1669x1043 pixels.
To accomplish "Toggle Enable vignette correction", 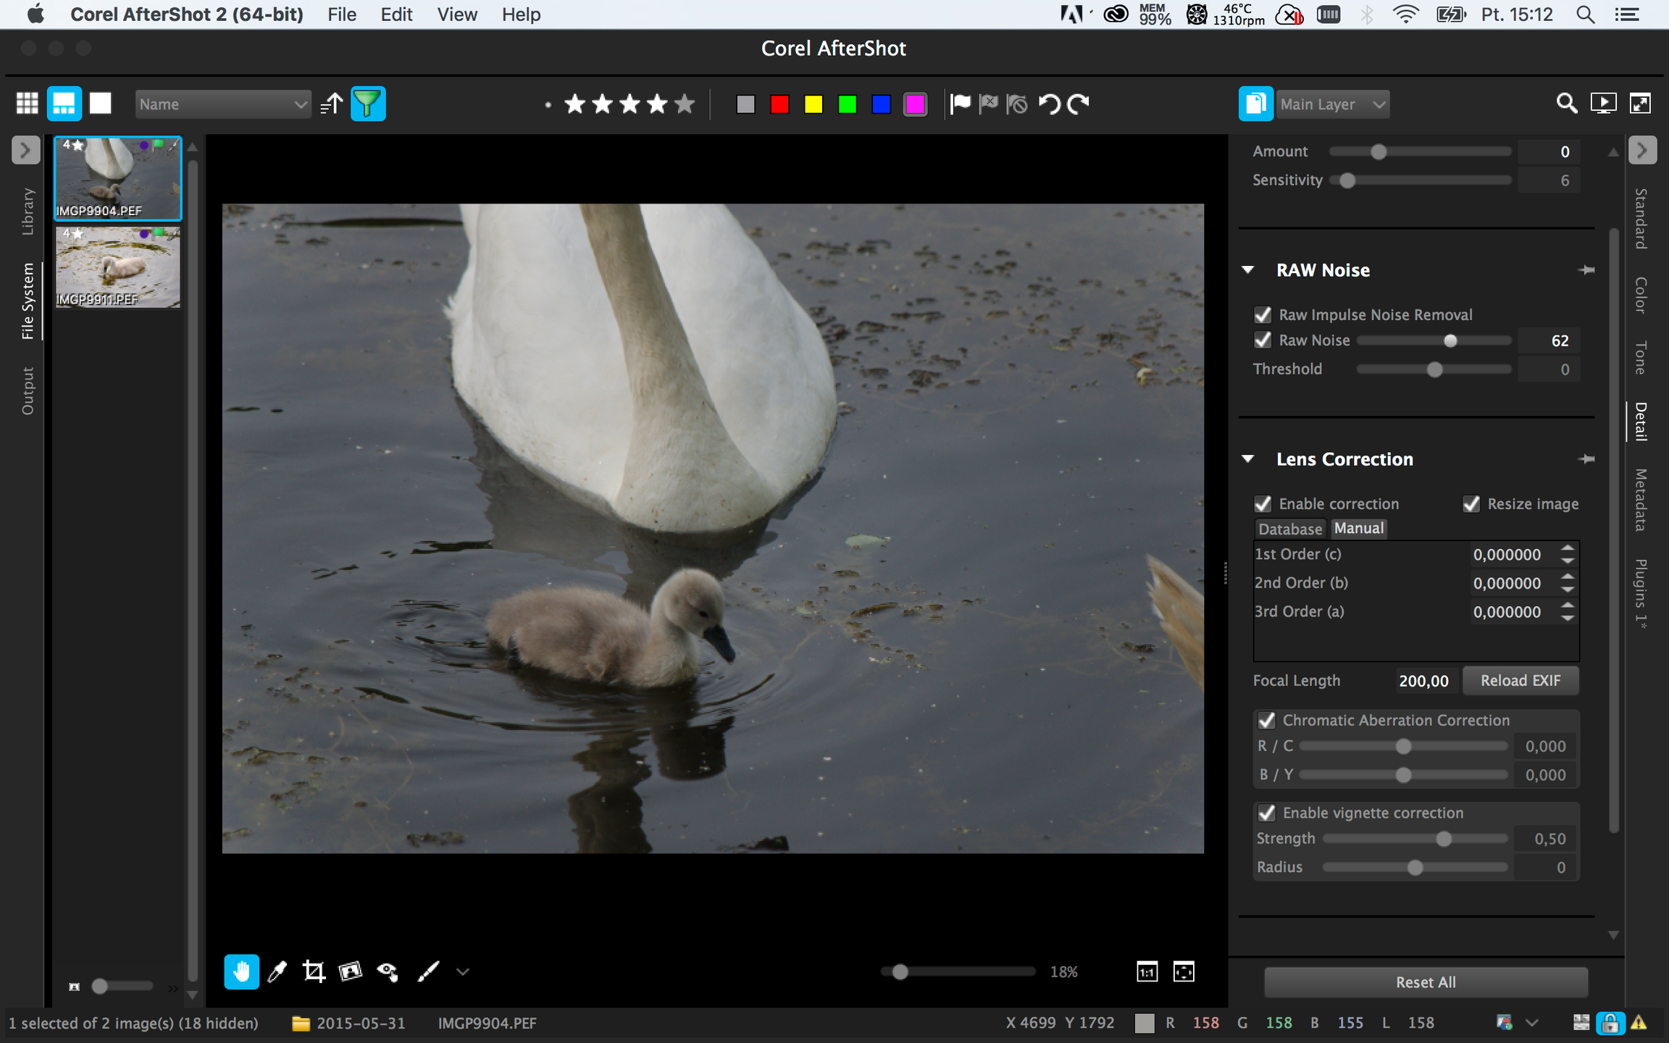I will tap(1266, 813).
